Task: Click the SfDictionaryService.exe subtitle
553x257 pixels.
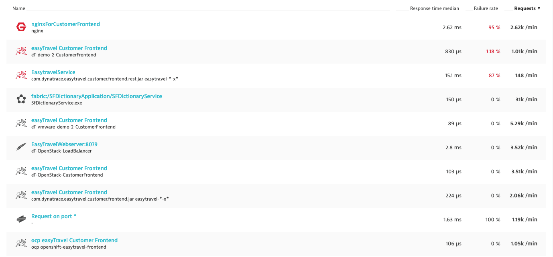Action: pos(56,103)
